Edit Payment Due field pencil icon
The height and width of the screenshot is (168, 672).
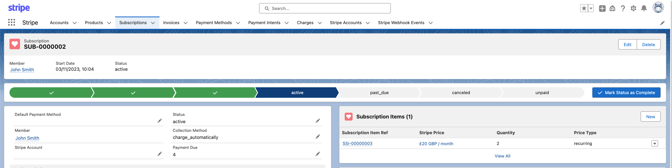click(x=318, y=154)
